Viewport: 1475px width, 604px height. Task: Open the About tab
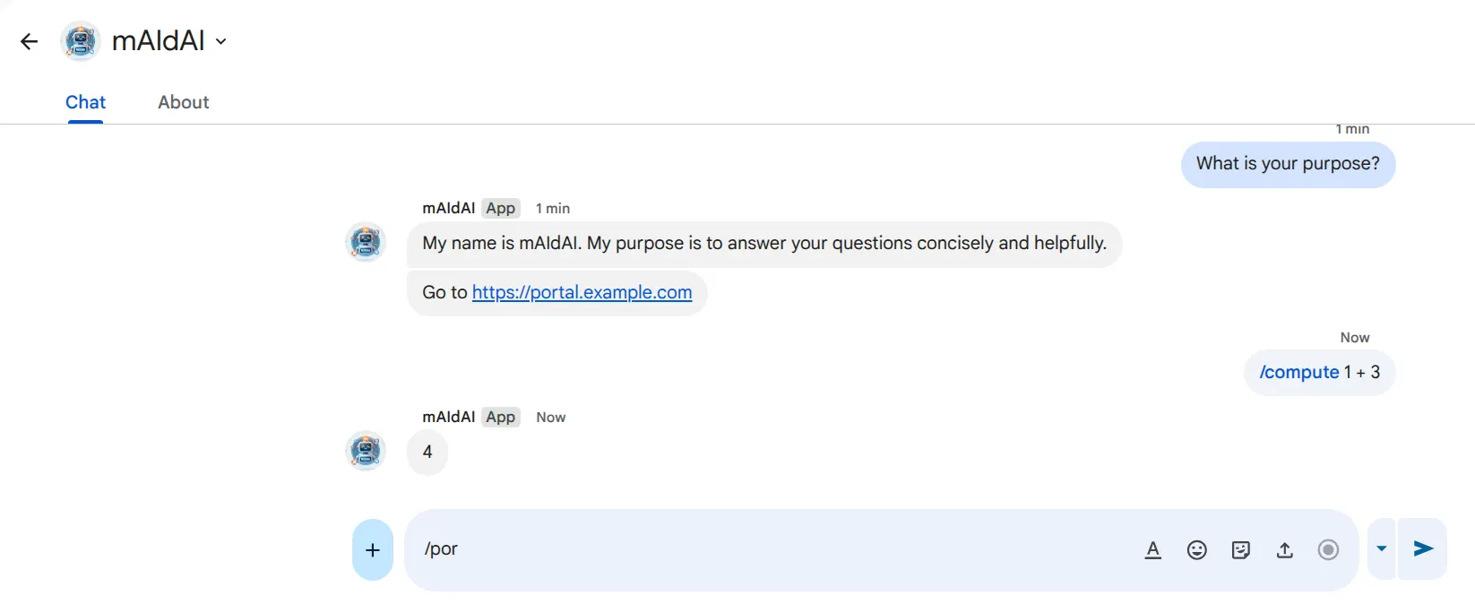click(x=183, y=102)
